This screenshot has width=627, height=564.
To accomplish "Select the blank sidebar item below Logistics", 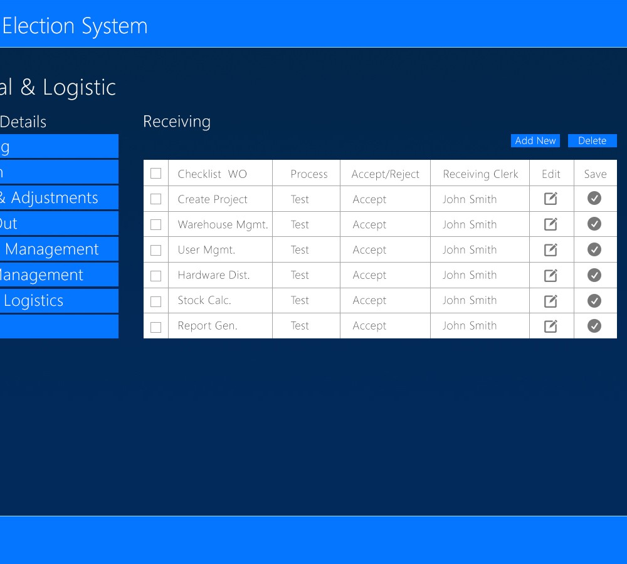I will pos(59,326).
